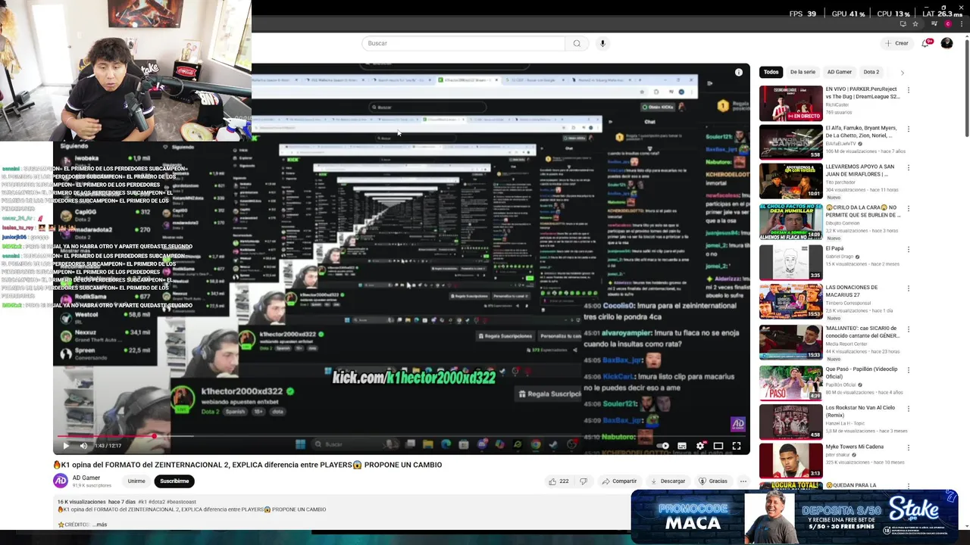Open options menu for EN VIVO PARKER video

click(908, 90)
